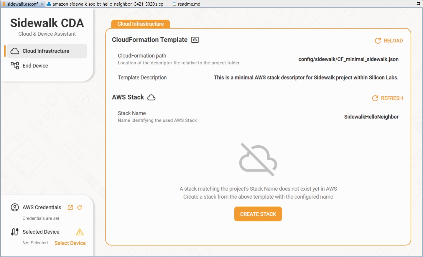Click the REFRESH stack button
Screen dimensions: 423x257
387,98
